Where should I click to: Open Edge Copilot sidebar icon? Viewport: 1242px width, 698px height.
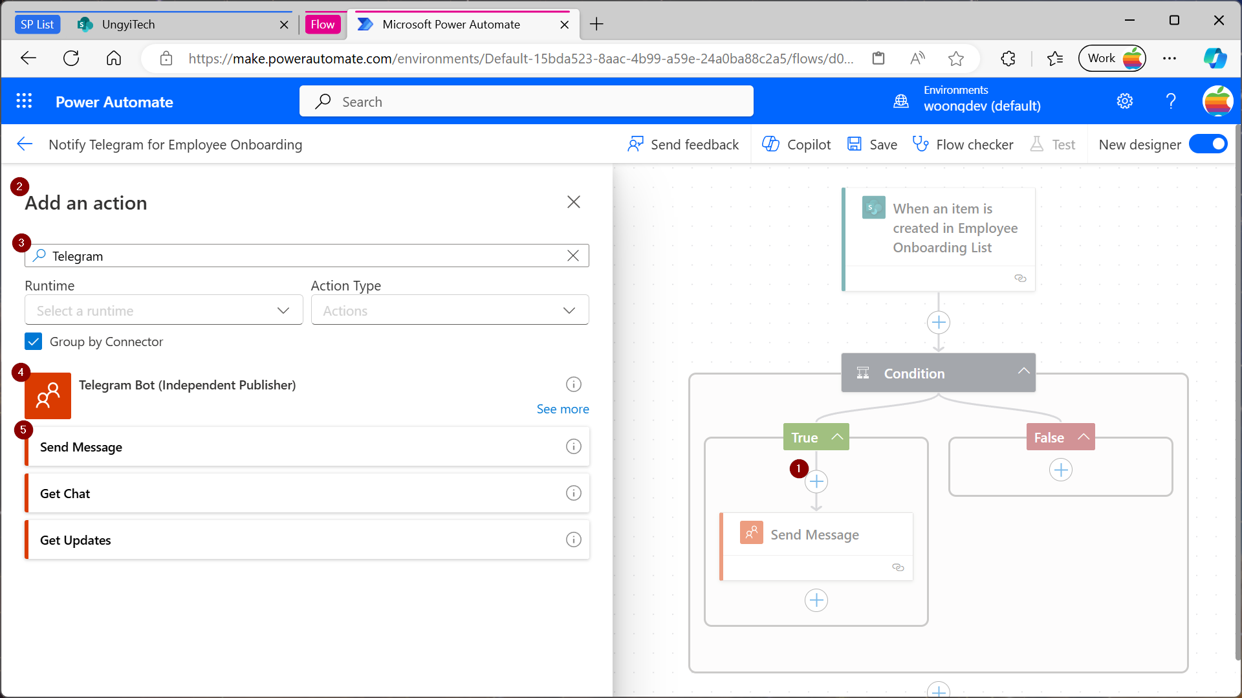pyautogui.click(x=1215, y=58)
